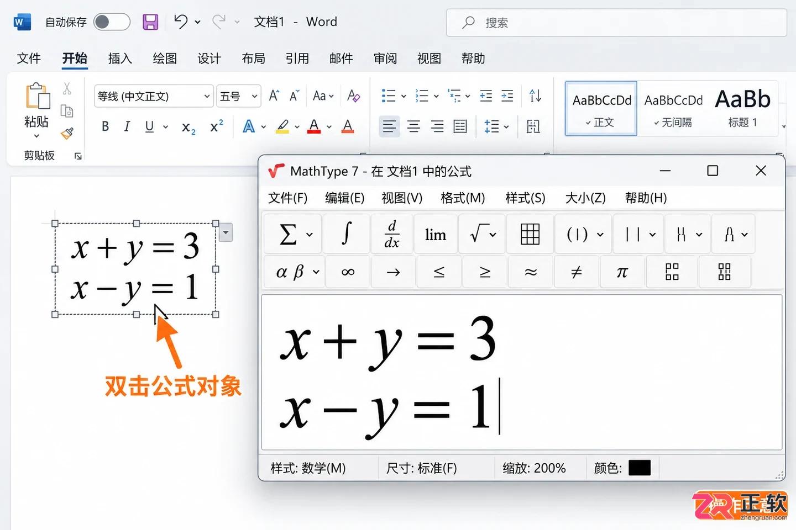Click the sort A-Z icon in Word ribbon

[535, 96]
